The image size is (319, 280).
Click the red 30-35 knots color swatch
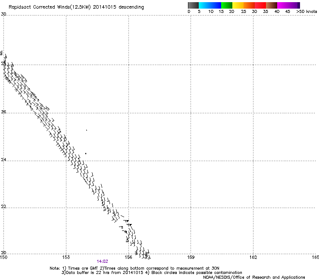click(x=260, y=5)
